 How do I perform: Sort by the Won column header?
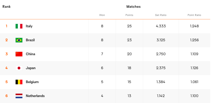(102, 15)
